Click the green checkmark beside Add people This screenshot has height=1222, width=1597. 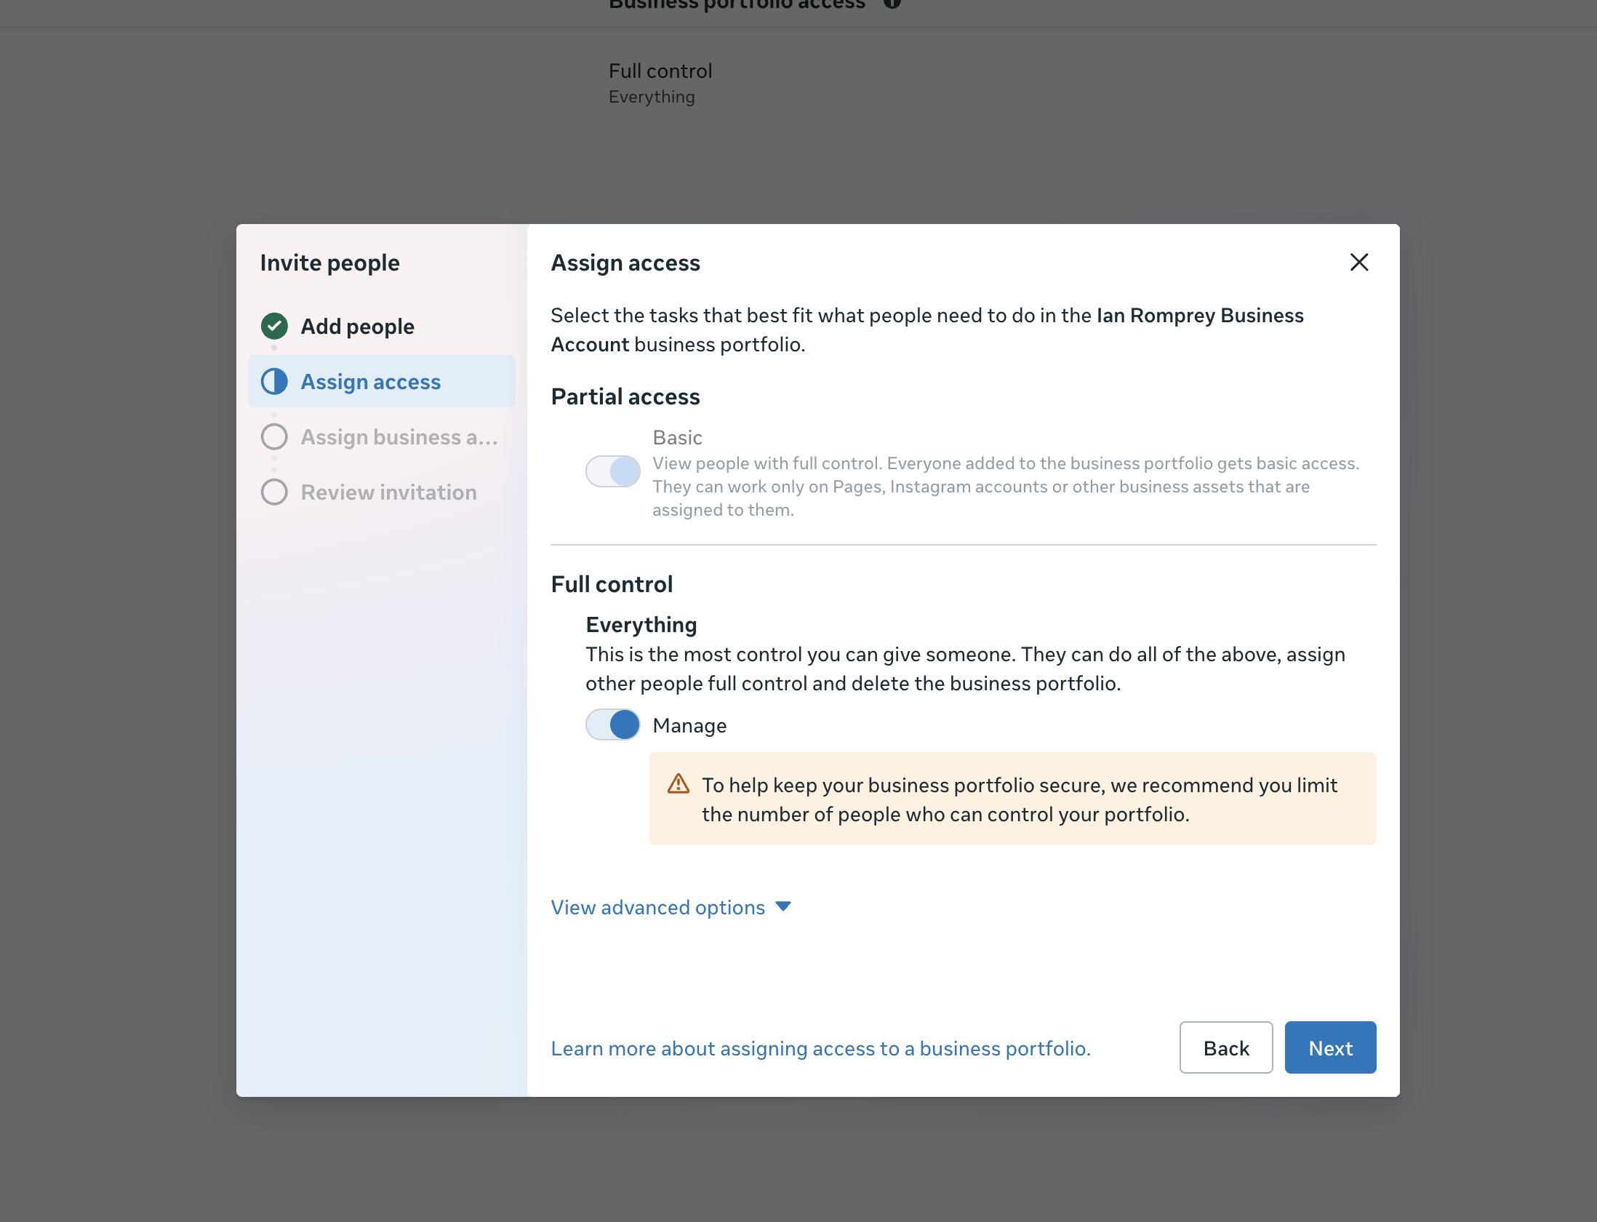(274, 326)
